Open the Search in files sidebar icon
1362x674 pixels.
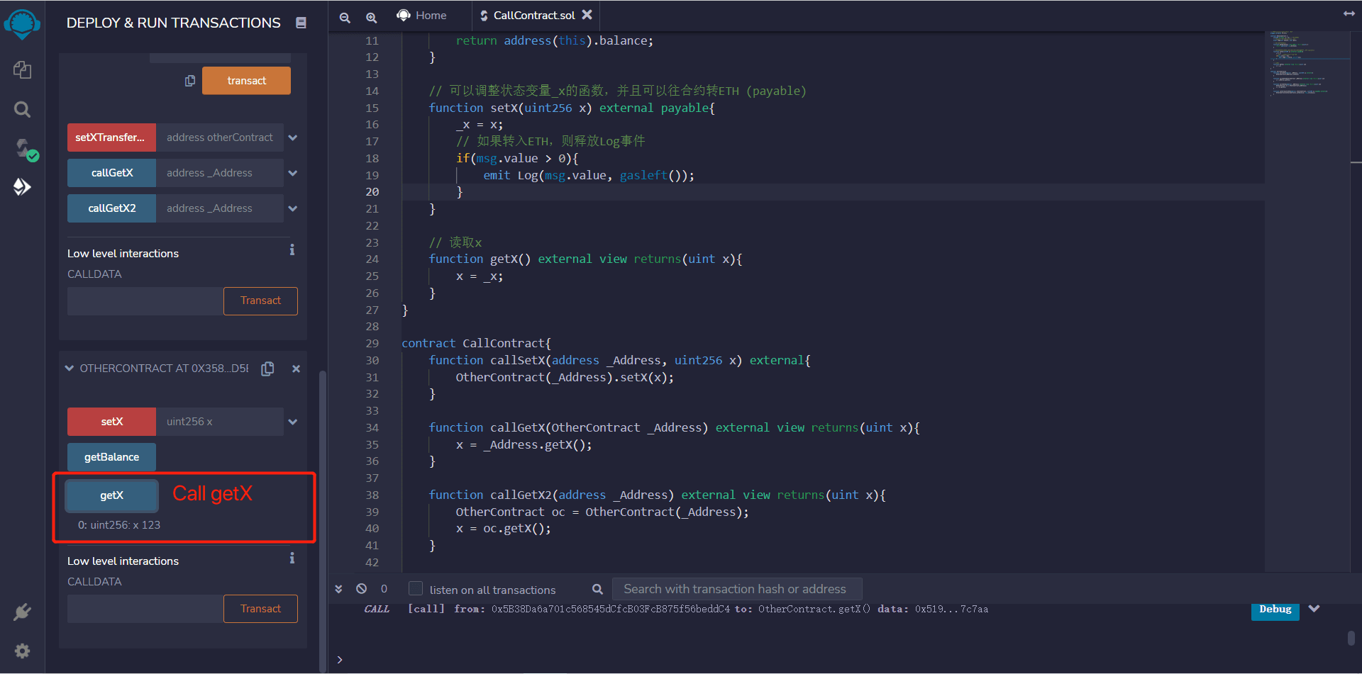pos(22,109)
